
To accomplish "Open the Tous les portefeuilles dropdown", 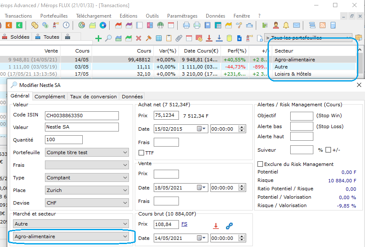I will pos(308,38).
